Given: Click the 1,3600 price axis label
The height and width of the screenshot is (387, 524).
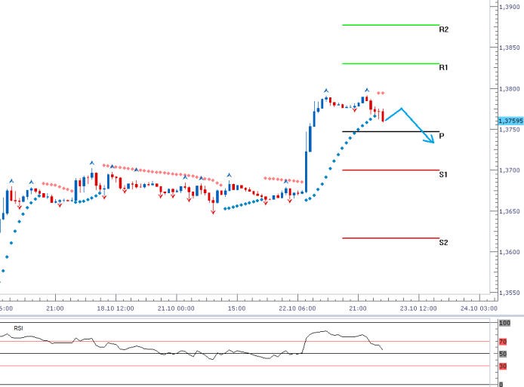Looking at the screenshot, I should click(510, 252).
